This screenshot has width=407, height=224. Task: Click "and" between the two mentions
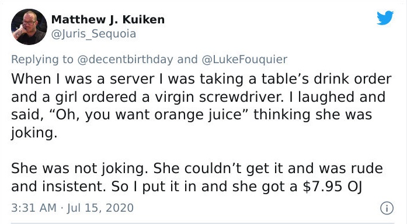(187, 59)
